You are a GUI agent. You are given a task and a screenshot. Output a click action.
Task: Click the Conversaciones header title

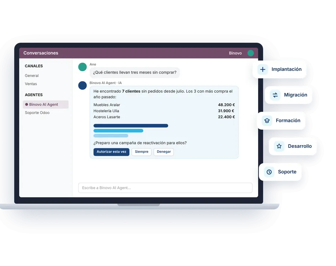41,53
